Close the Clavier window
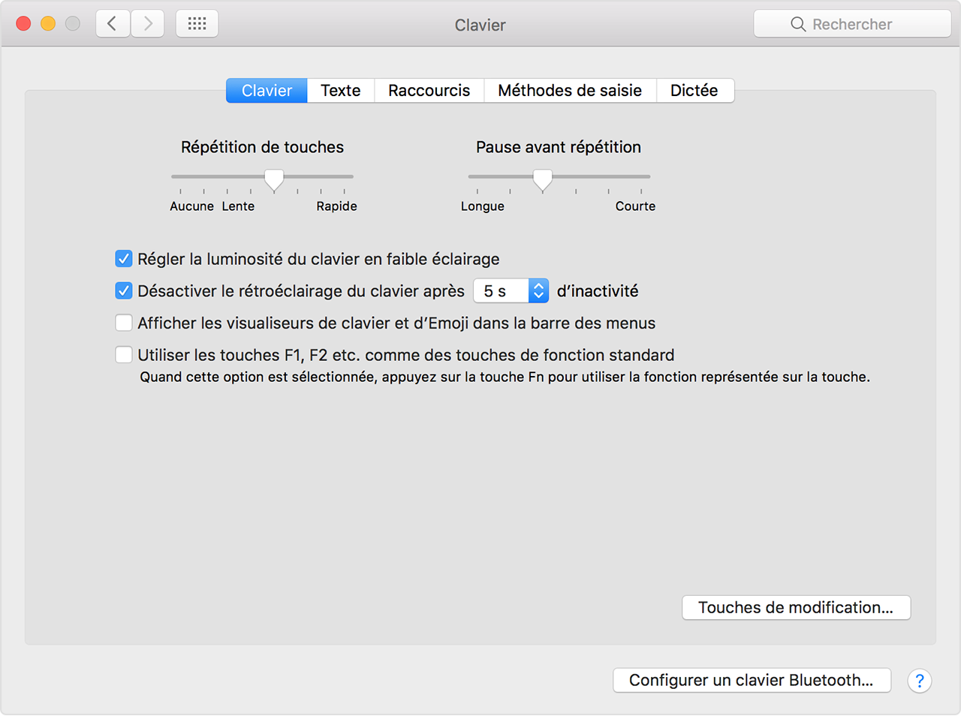Image resolution: width=961 pixels, height=716 pixels. coord(23,24)
